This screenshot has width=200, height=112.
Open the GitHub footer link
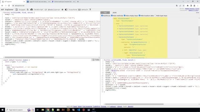[119, 106]
